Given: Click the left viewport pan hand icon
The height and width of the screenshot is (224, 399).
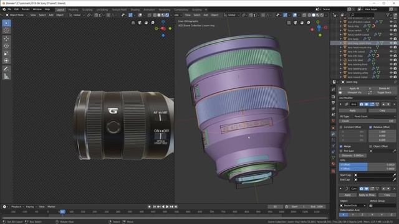Looking at the screenshot, I should 146,23.
